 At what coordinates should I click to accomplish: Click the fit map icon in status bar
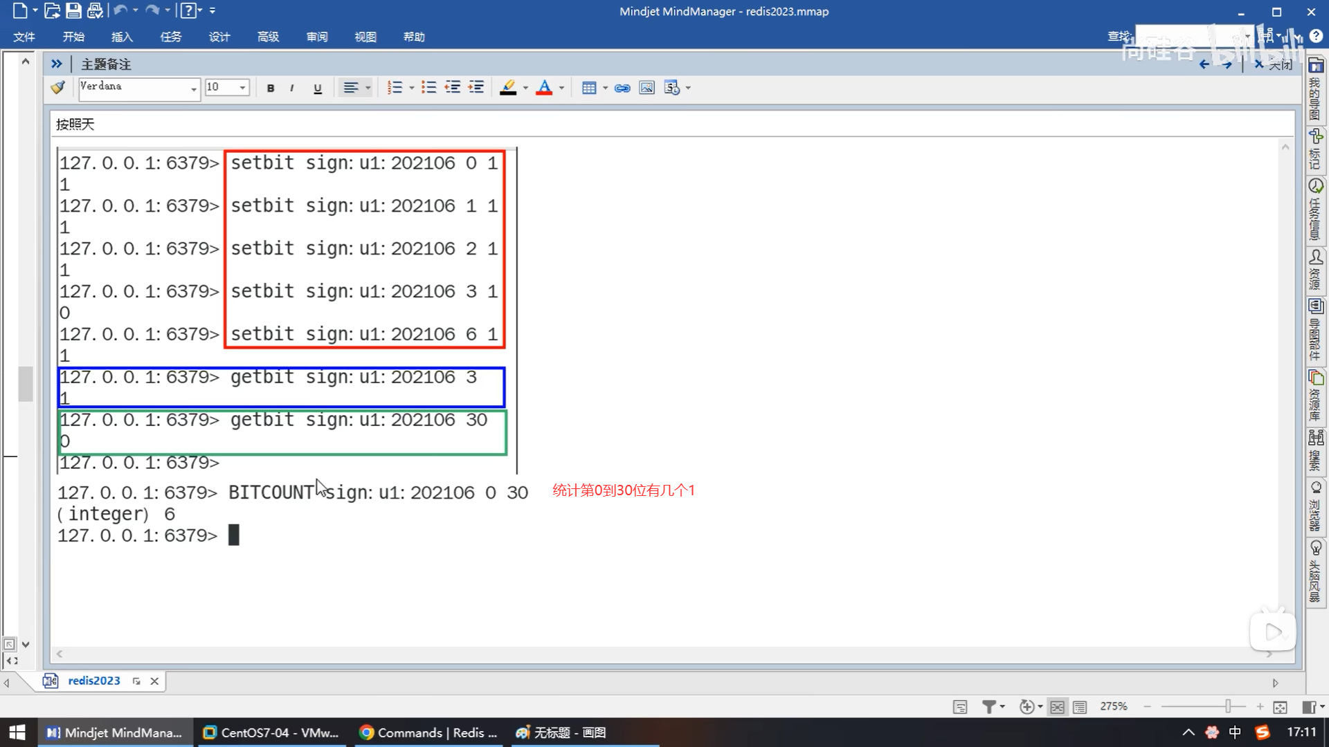pyautogui.click(x=1280, y=707)
